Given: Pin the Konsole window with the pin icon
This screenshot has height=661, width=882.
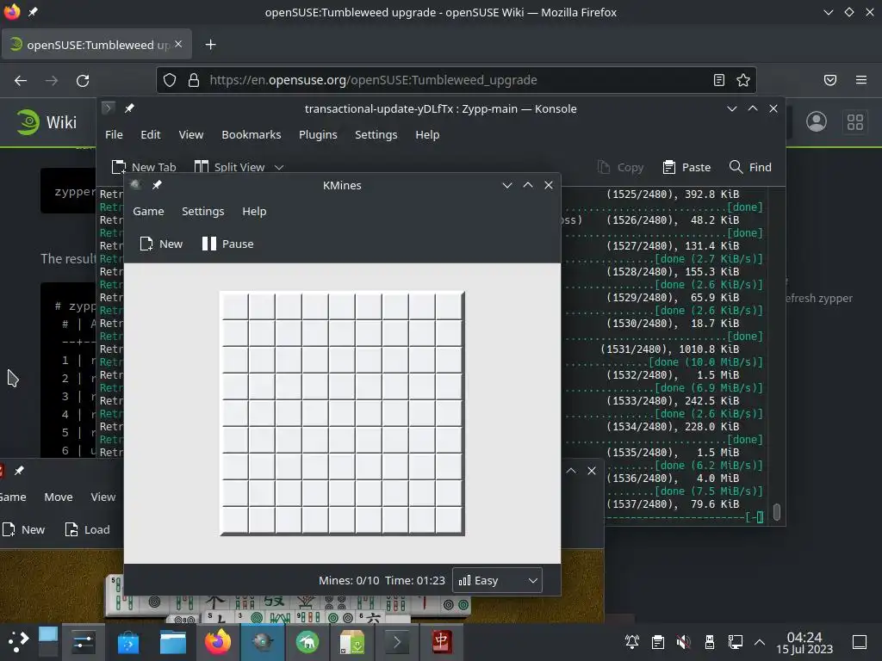Looking at the screenshot, I should pyautogui.click(x=129, y=108).
